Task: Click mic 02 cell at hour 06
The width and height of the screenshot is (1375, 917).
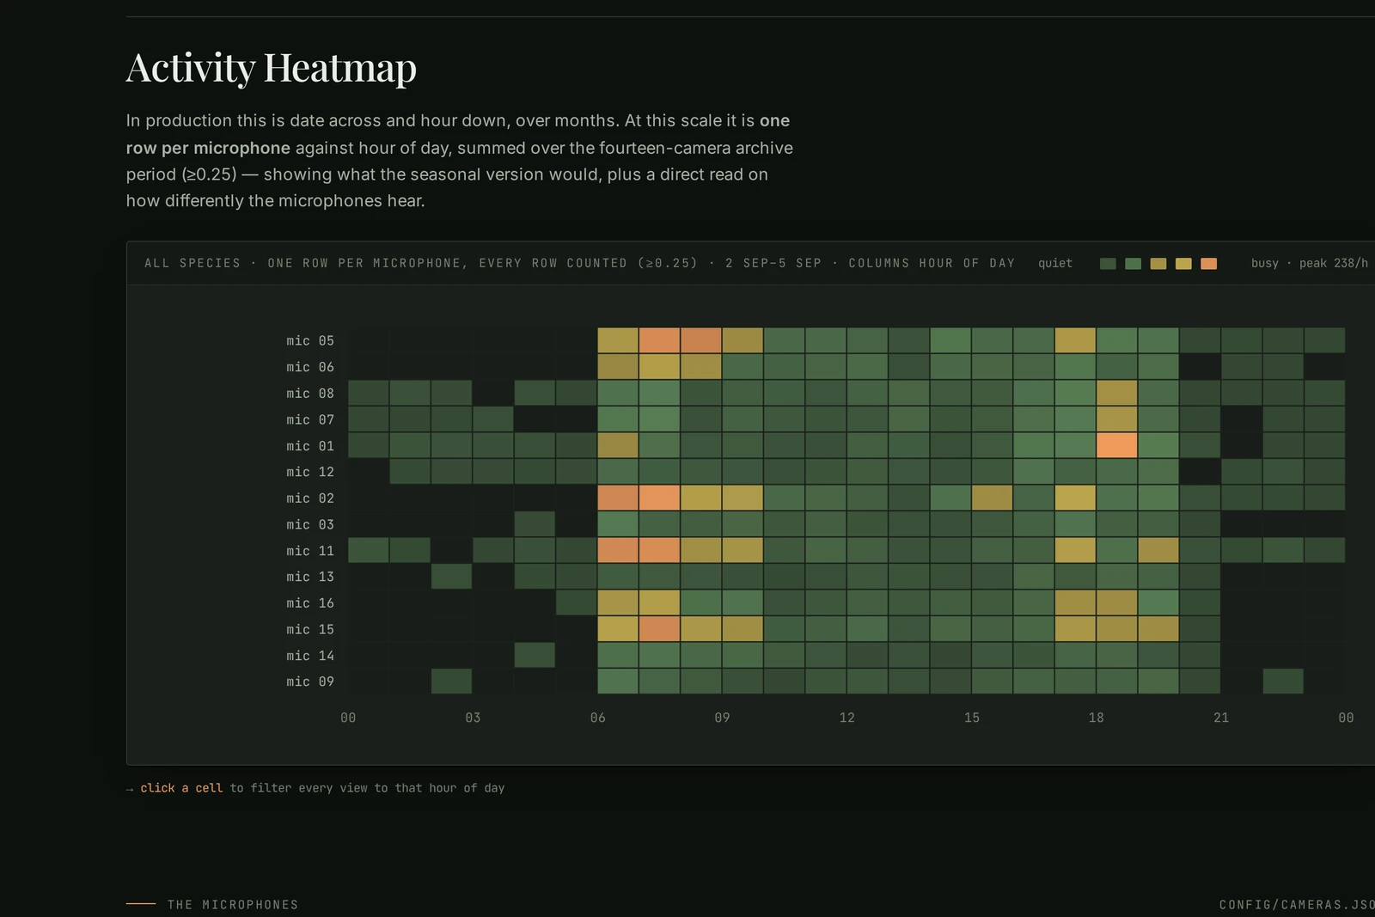Action: click(618, 498)
